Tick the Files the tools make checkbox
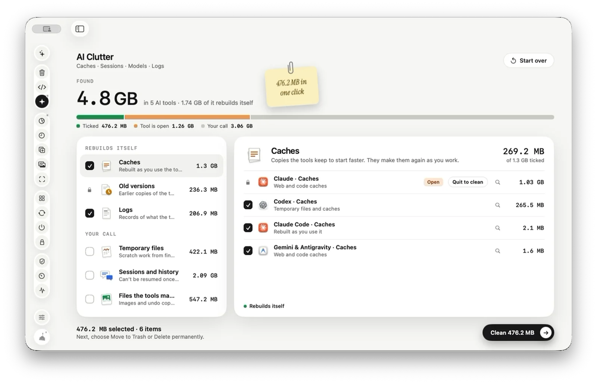 [90, 299]
